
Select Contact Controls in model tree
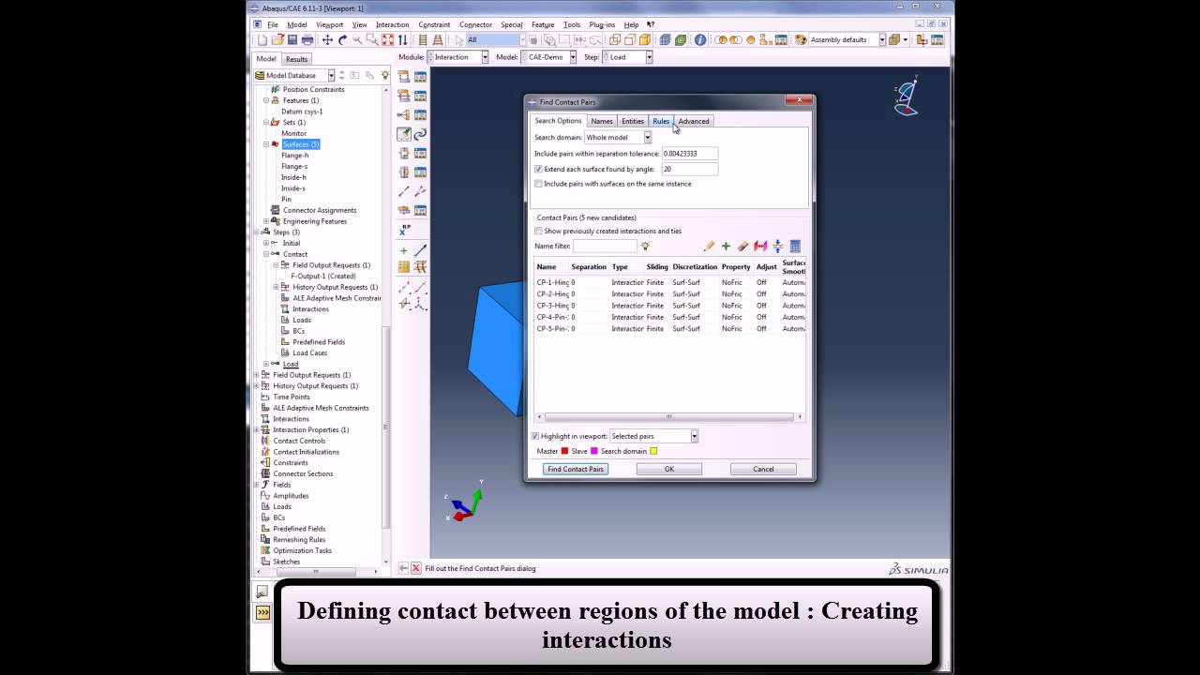pos(299,441)
